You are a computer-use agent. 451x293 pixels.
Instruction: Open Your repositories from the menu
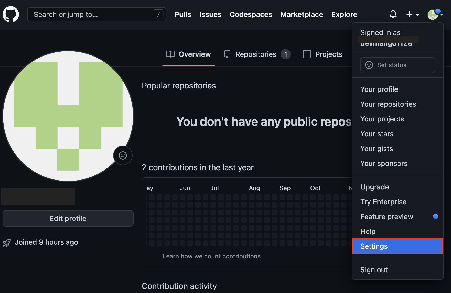[398, 104]
